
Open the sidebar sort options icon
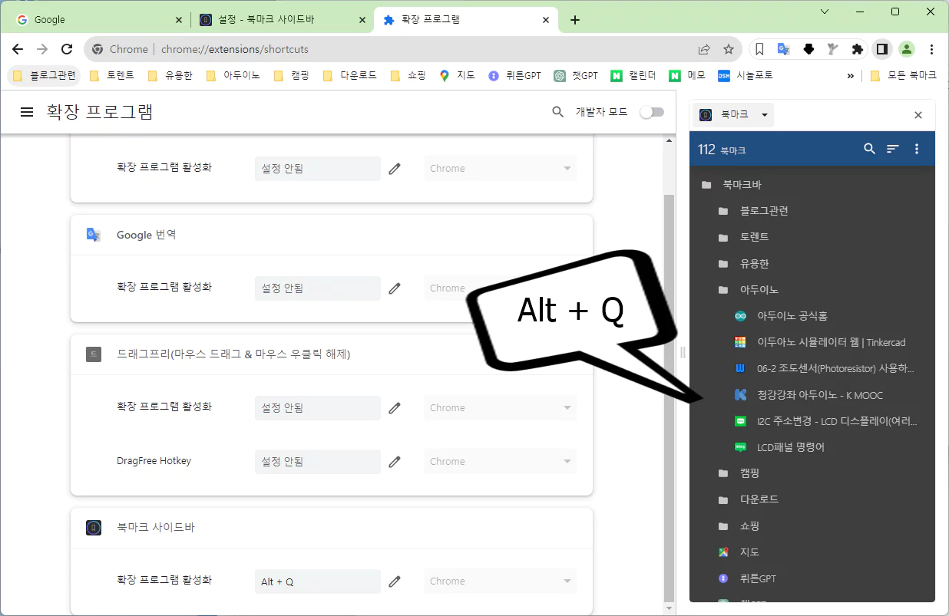pos(892,149)
